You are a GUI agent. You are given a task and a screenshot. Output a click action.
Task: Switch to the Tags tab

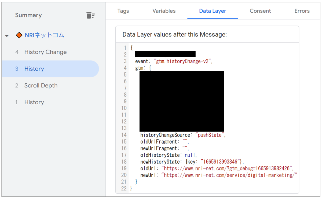tap(123, 11)
